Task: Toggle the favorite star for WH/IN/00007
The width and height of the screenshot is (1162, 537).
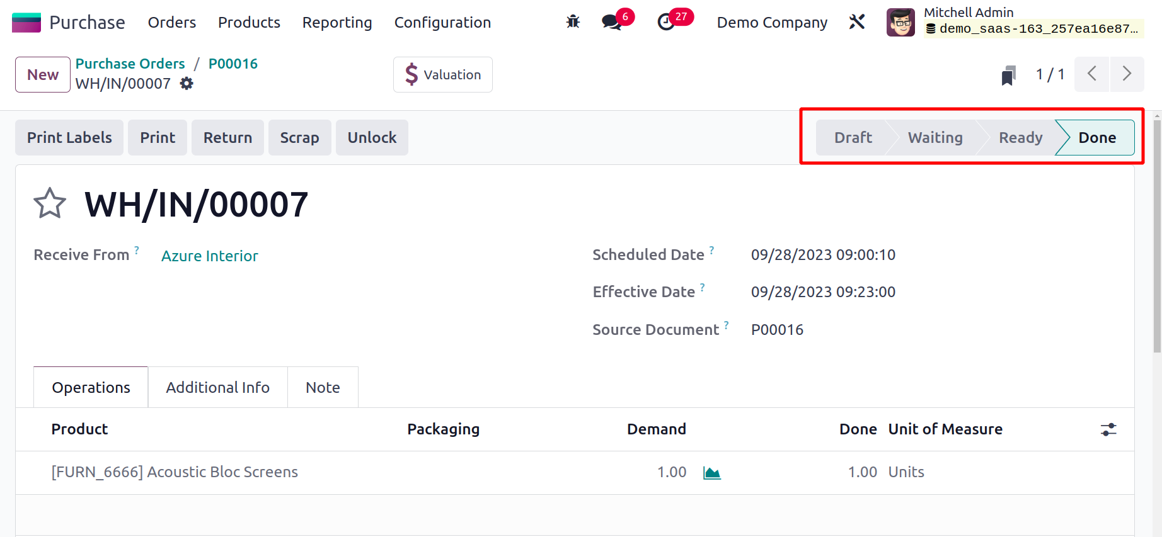Action: 50,204
